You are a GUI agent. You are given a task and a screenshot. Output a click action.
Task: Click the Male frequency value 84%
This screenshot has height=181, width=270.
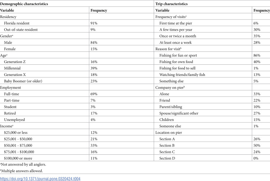pos(94,42)
